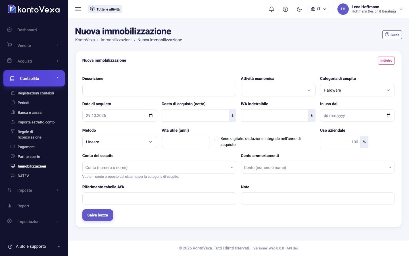Viewport: 409px width, 256px height.
Task: Expand Aiuto e supporto
Action: click(x=34, y=246)
